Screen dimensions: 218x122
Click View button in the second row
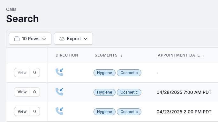22,92
